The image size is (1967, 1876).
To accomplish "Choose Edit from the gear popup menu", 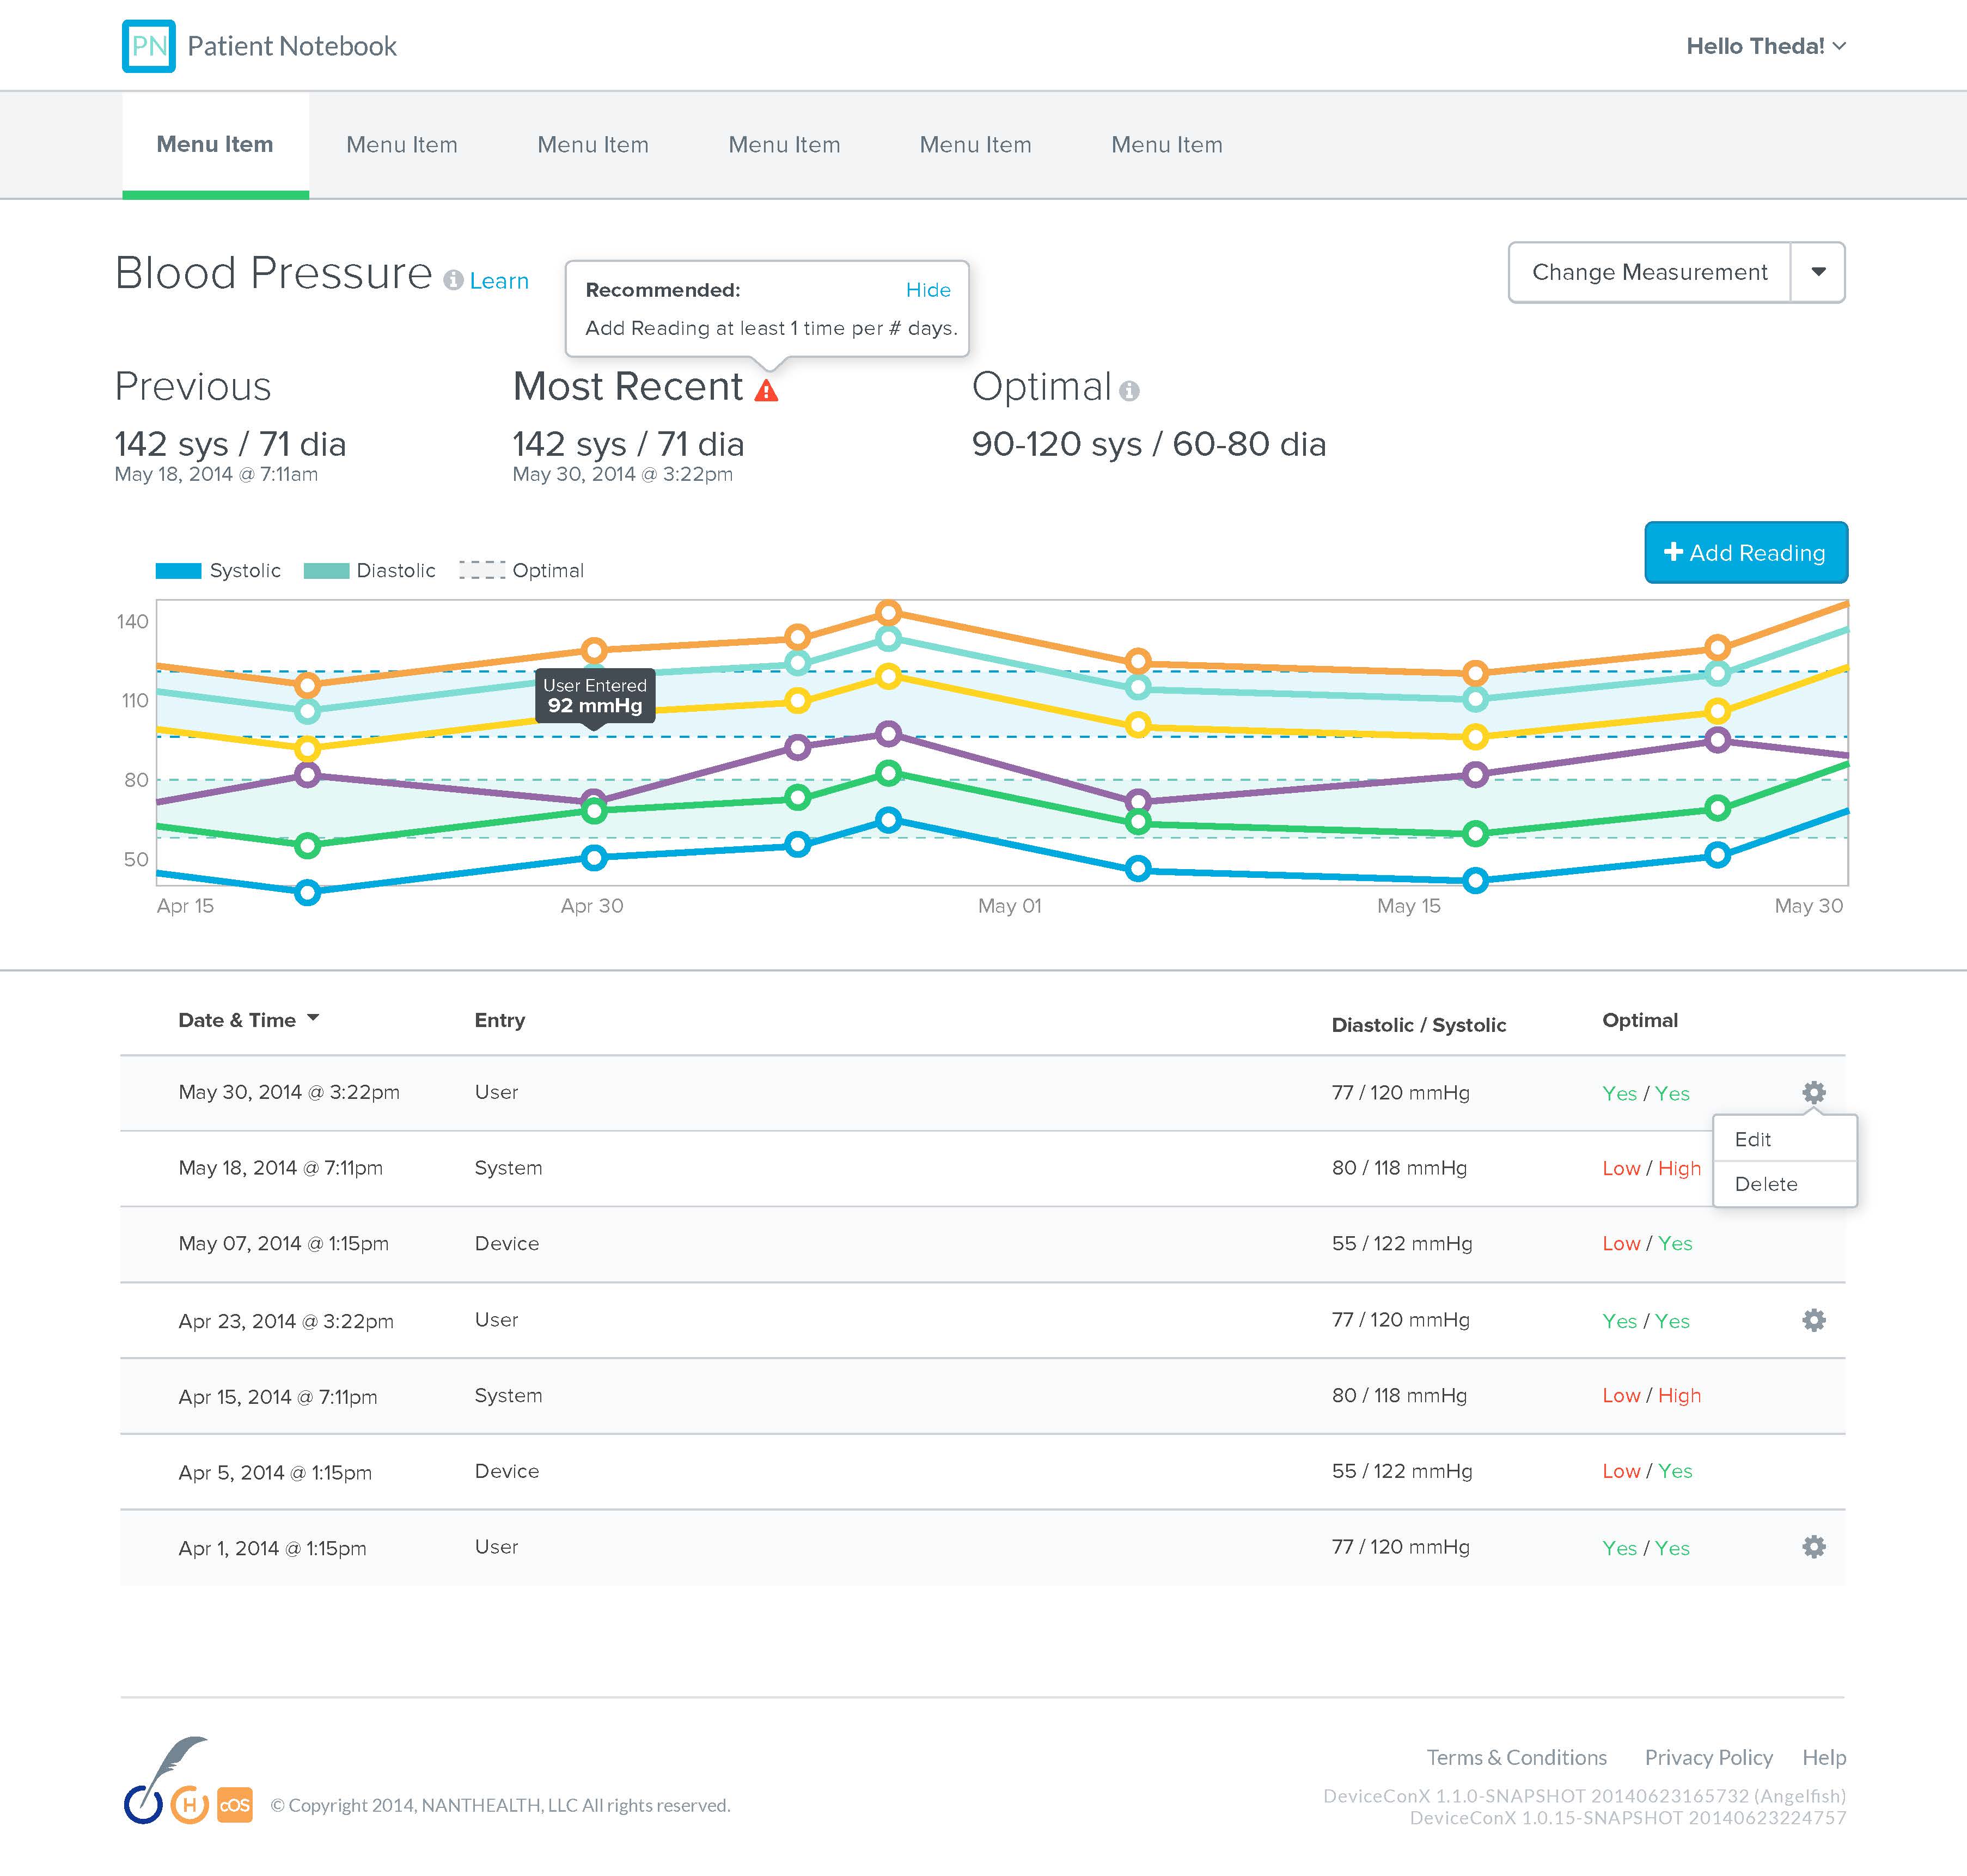I will [x=1784, y=1139].
